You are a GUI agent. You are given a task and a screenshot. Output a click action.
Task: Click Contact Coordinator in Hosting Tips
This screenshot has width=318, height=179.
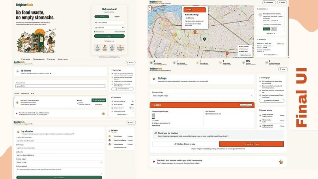[x=271, y=101]
